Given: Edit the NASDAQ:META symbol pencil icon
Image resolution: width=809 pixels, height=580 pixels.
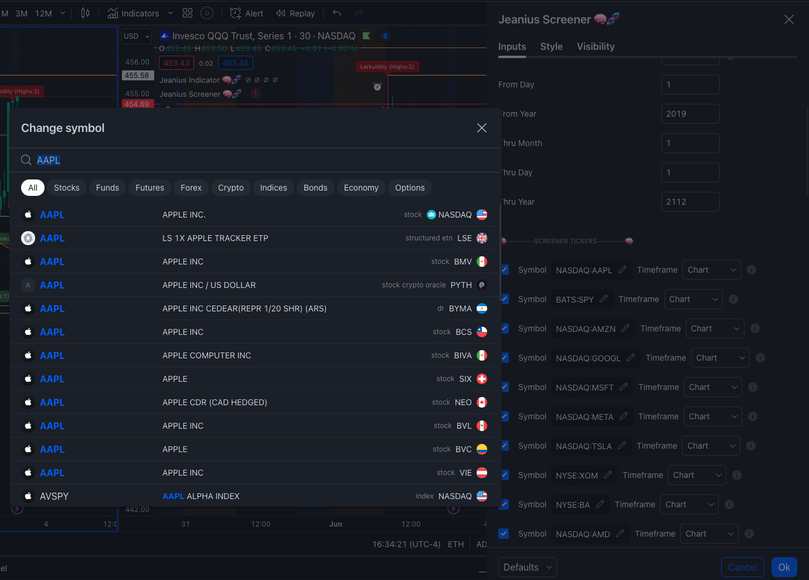Looking at the screenshot, I should (x=624, y=416).
